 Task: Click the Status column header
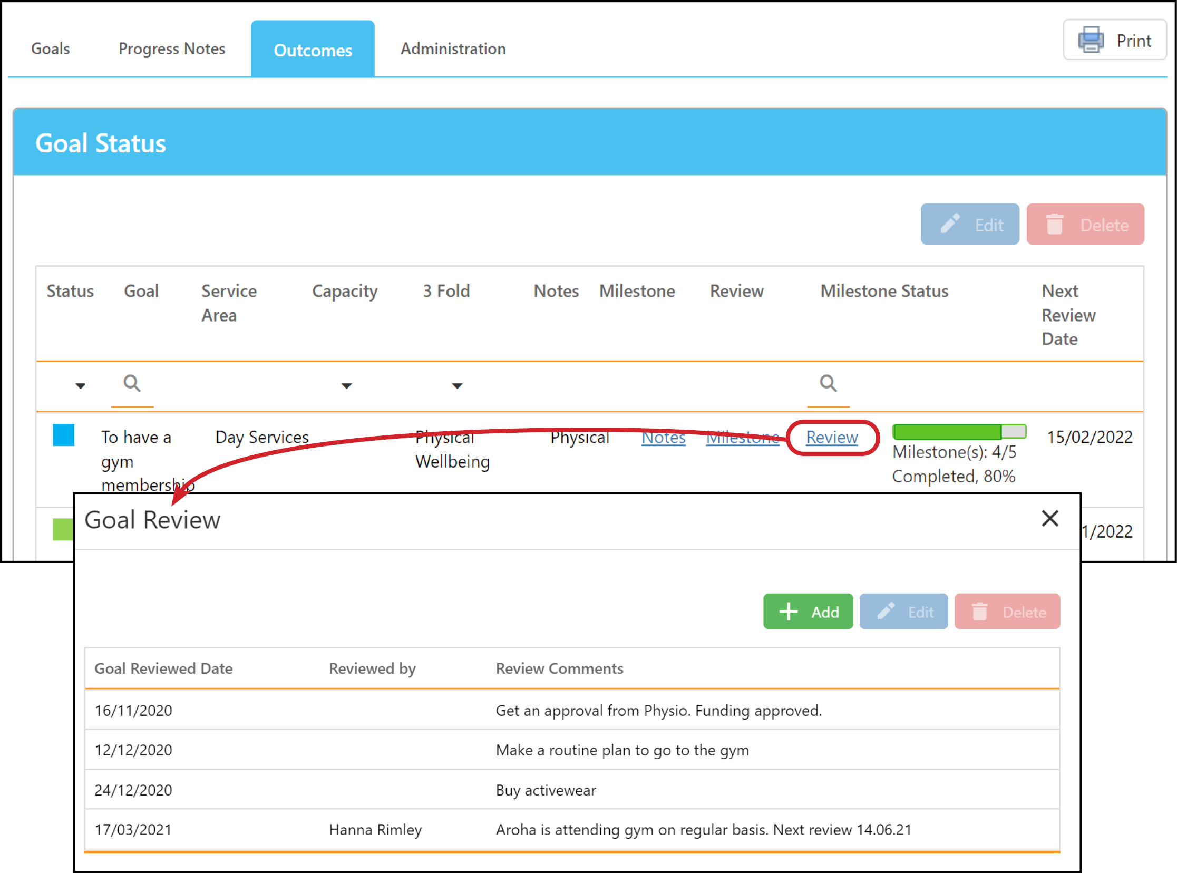click(x=70, y=290)
